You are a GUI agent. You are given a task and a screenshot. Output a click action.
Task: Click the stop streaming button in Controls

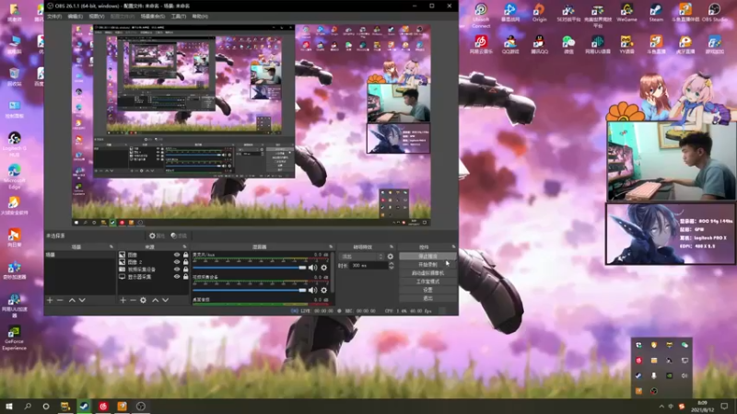pos(427,257)
